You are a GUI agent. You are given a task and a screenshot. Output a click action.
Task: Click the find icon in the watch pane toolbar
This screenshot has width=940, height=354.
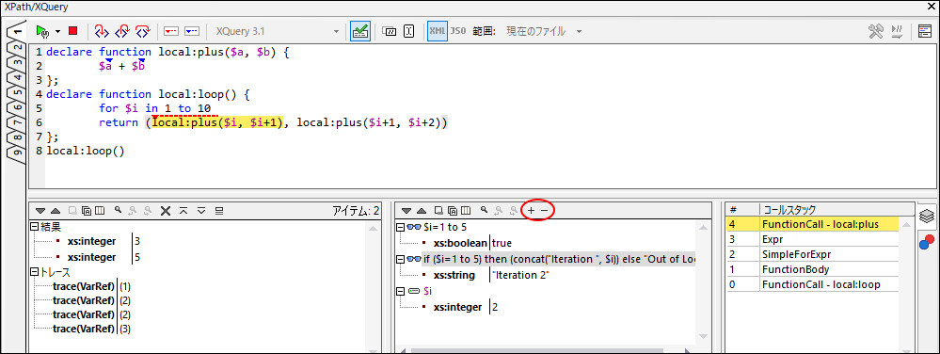point(485,210)
